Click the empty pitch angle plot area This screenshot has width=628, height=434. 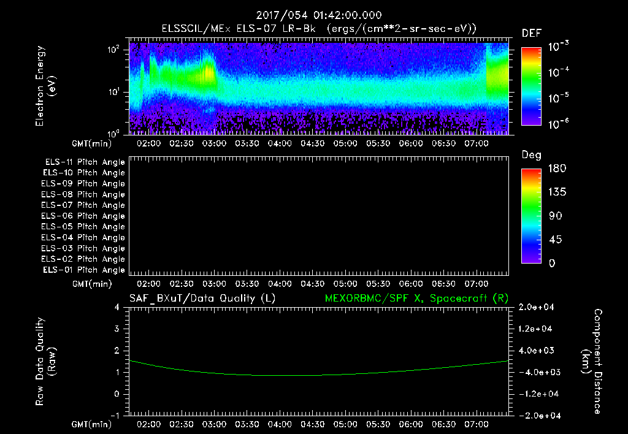click(319, 216)
